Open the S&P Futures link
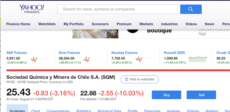 click(x=17, y=53)
